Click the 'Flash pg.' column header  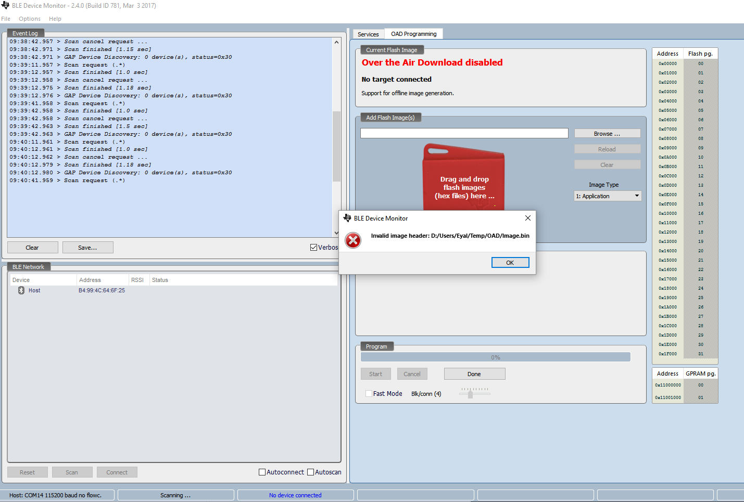tap(700, 54)
